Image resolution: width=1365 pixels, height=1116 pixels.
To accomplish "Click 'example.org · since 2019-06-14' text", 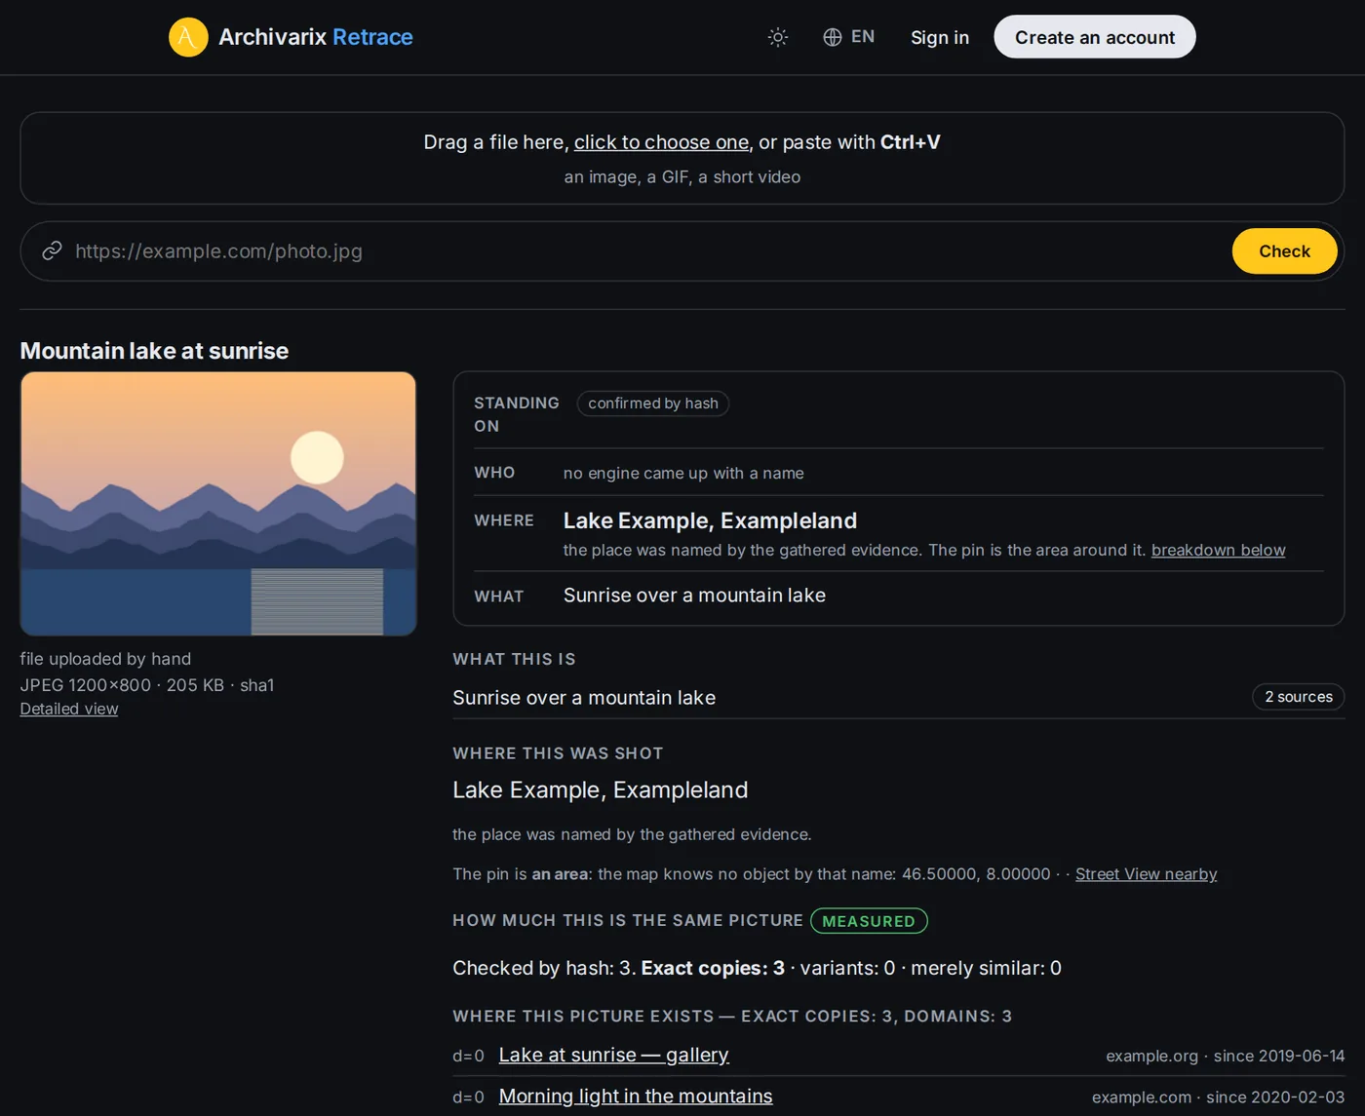I will (x=1226, y=1056).
